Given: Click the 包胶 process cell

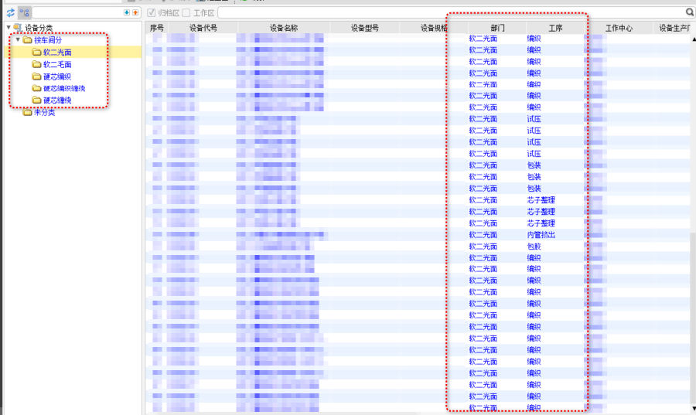Looking at the screenshot, I should 534,247.
